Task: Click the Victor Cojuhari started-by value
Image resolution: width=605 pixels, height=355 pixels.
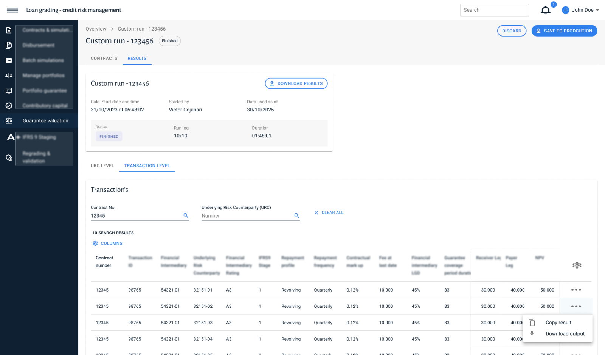Action: pyautogui.click(x=185, y=110)
